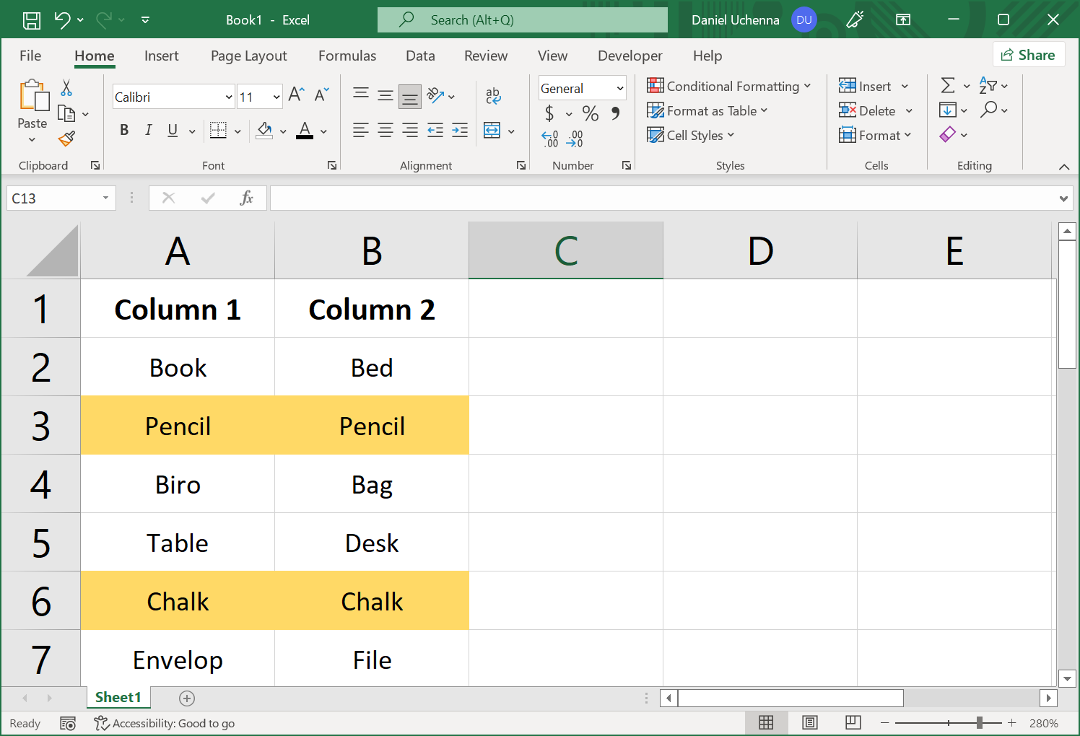Select the Italic formatting icon
The height and width of the screenshot is (736, 1080).
[x=148, y=131]
